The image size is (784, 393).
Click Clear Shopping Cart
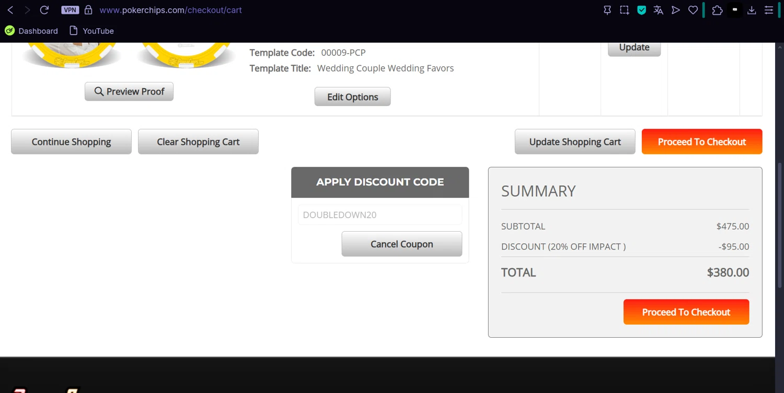[x=198, y=141]
